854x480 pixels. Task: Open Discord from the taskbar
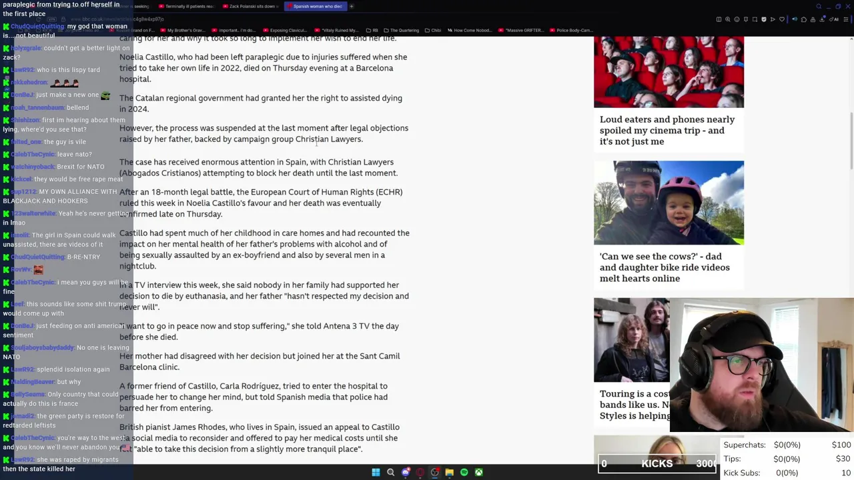tap(405, 472)
